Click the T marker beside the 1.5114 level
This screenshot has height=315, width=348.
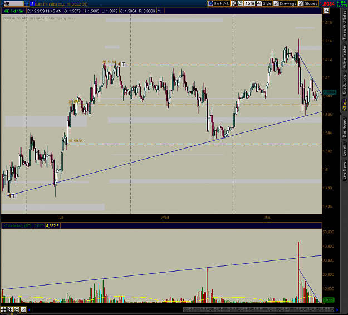pyautogui.click(x=124, y=65)
